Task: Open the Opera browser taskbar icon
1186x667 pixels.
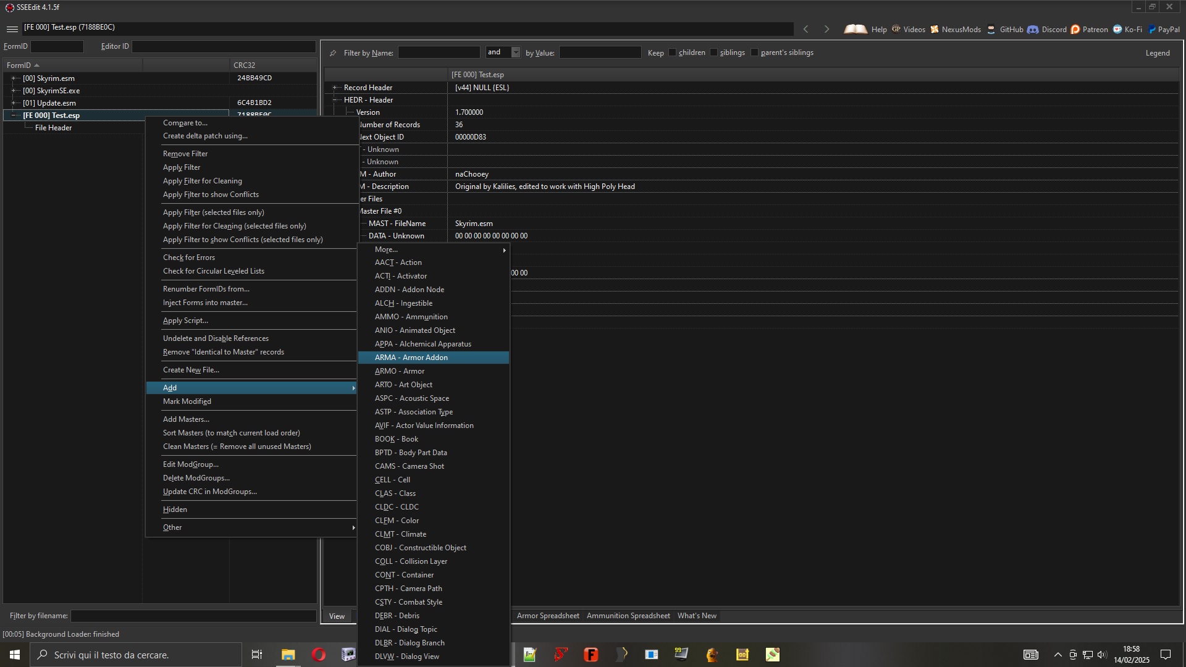Action: tap(319, 655)
